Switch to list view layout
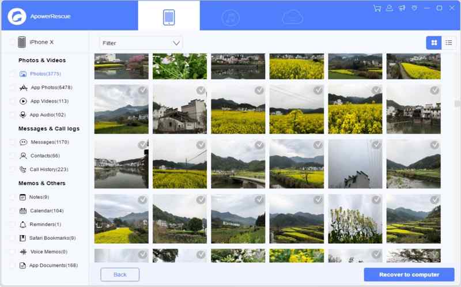This screenshot has height=287, width=461. 449,43
